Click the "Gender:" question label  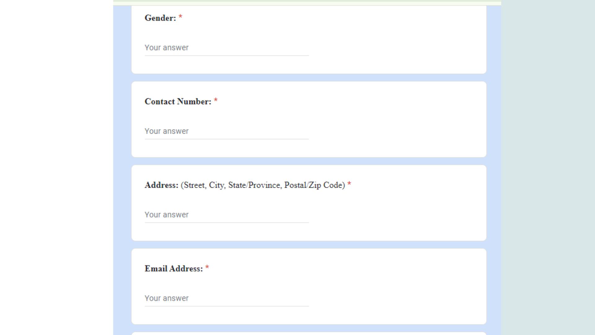[x=160, y=18]
